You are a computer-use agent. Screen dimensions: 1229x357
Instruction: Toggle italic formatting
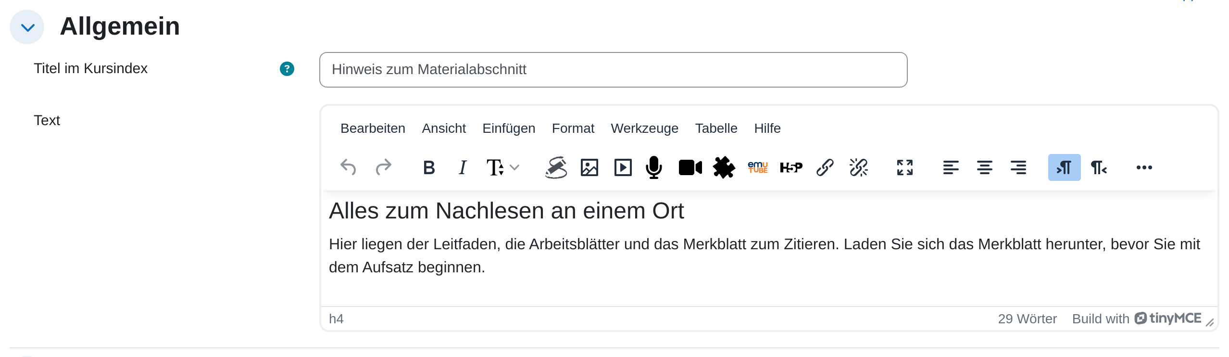[463, 167]
